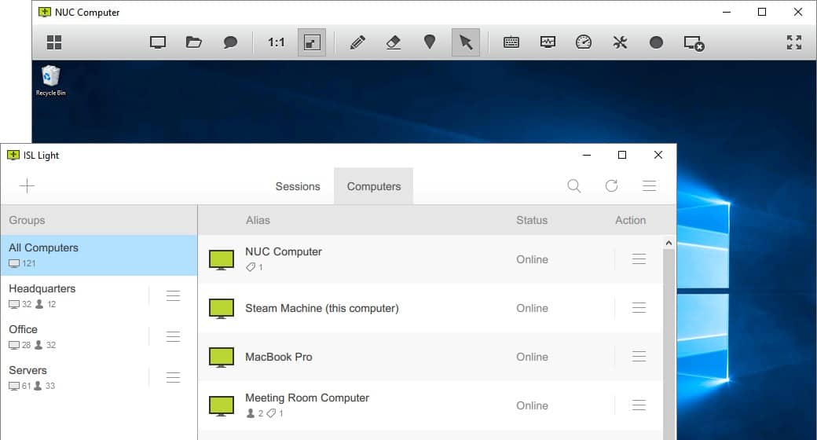Select 'MacBook Pro' alias text
817x440 pixels.
[279, 357]
